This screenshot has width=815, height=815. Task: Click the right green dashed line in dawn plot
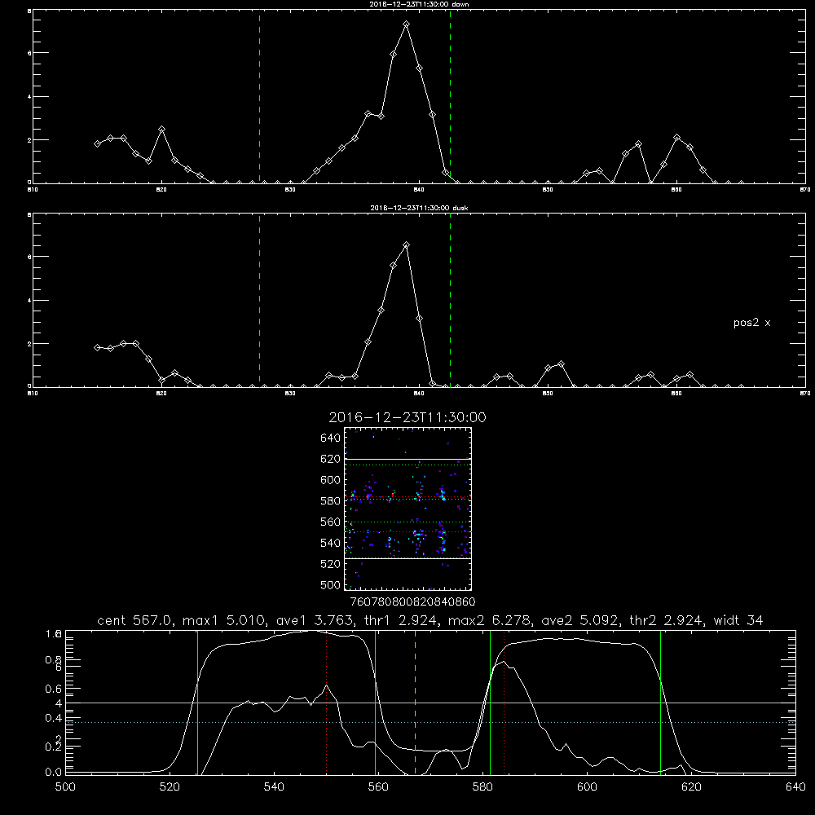450,97
